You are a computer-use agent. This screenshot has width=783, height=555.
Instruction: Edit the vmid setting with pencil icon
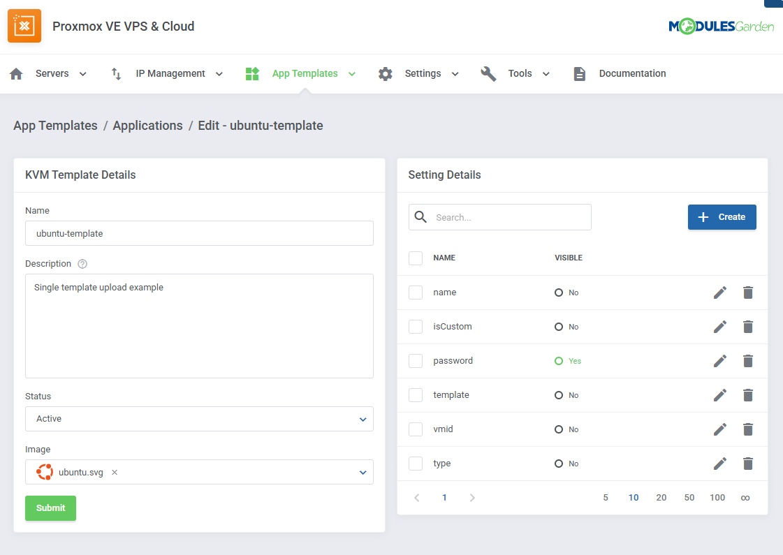click(720, 429)
